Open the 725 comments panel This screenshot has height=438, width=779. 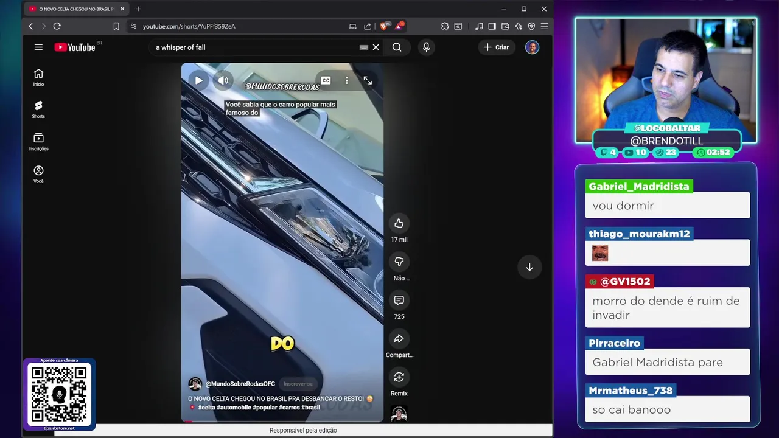coord(399,300)
